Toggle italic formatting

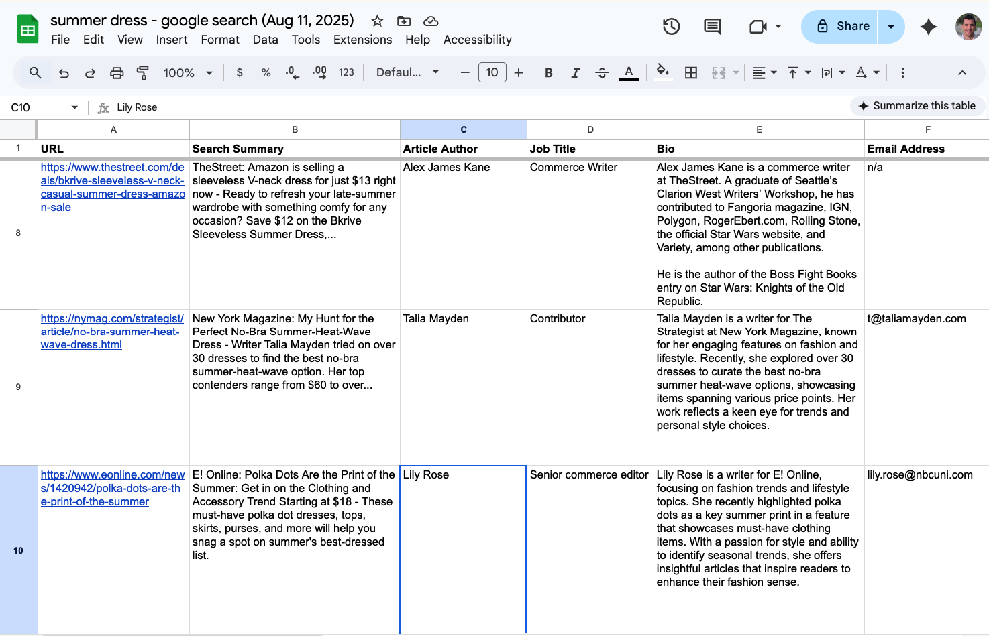[x=575, y=73]
